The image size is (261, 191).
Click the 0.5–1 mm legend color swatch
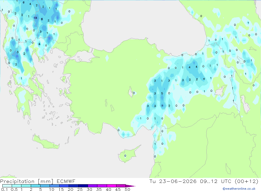(x=17, y=186)
